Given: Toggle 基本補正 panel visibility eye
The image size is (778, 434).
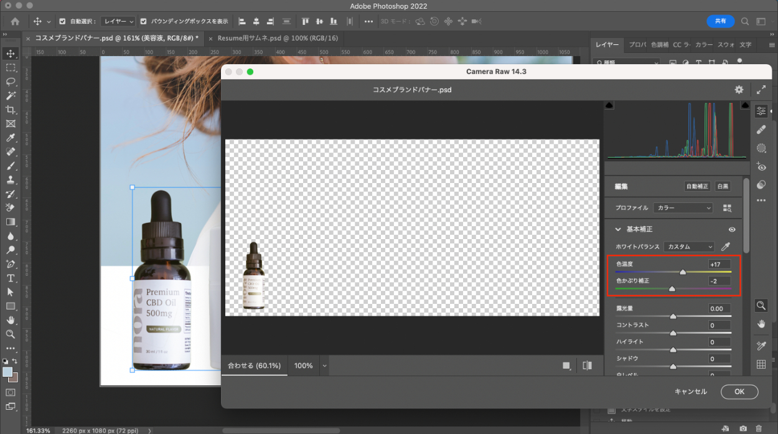Looking at the screenshot, I should pos(732,229).
